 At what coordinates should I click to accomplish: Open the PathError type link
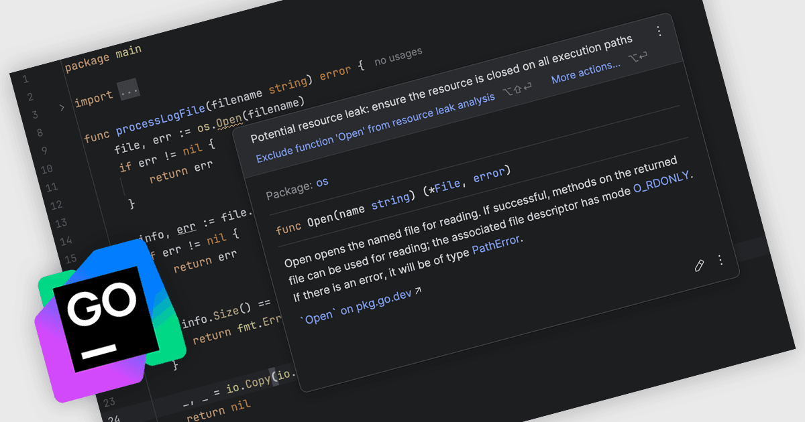point(496,244)
